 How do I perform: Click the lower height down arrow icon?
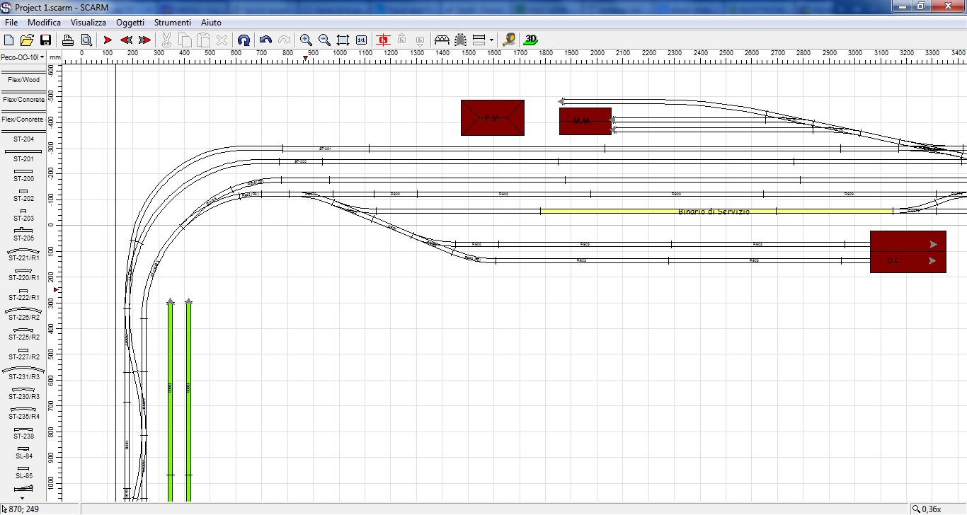(420, 40)
